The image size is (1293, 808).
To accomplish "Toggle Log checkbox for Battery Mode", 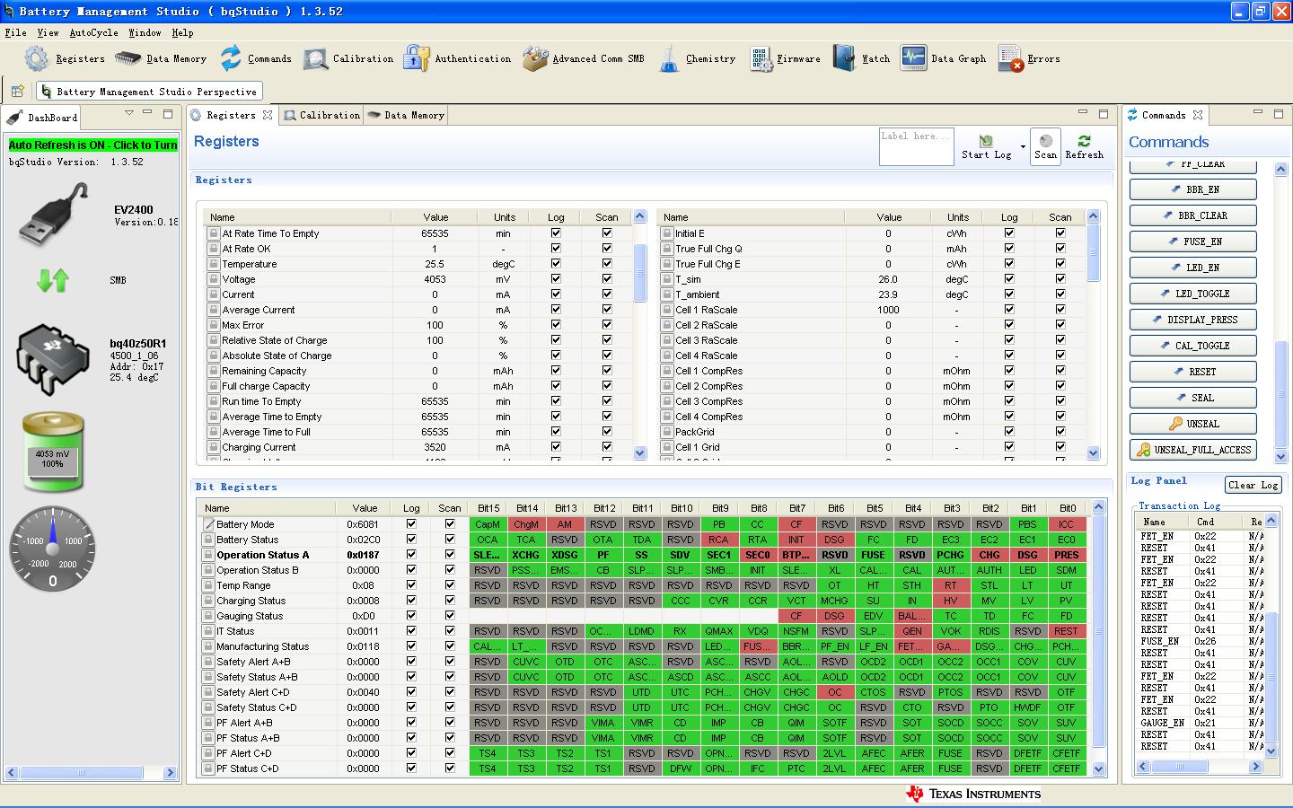I will pos(411,524).
